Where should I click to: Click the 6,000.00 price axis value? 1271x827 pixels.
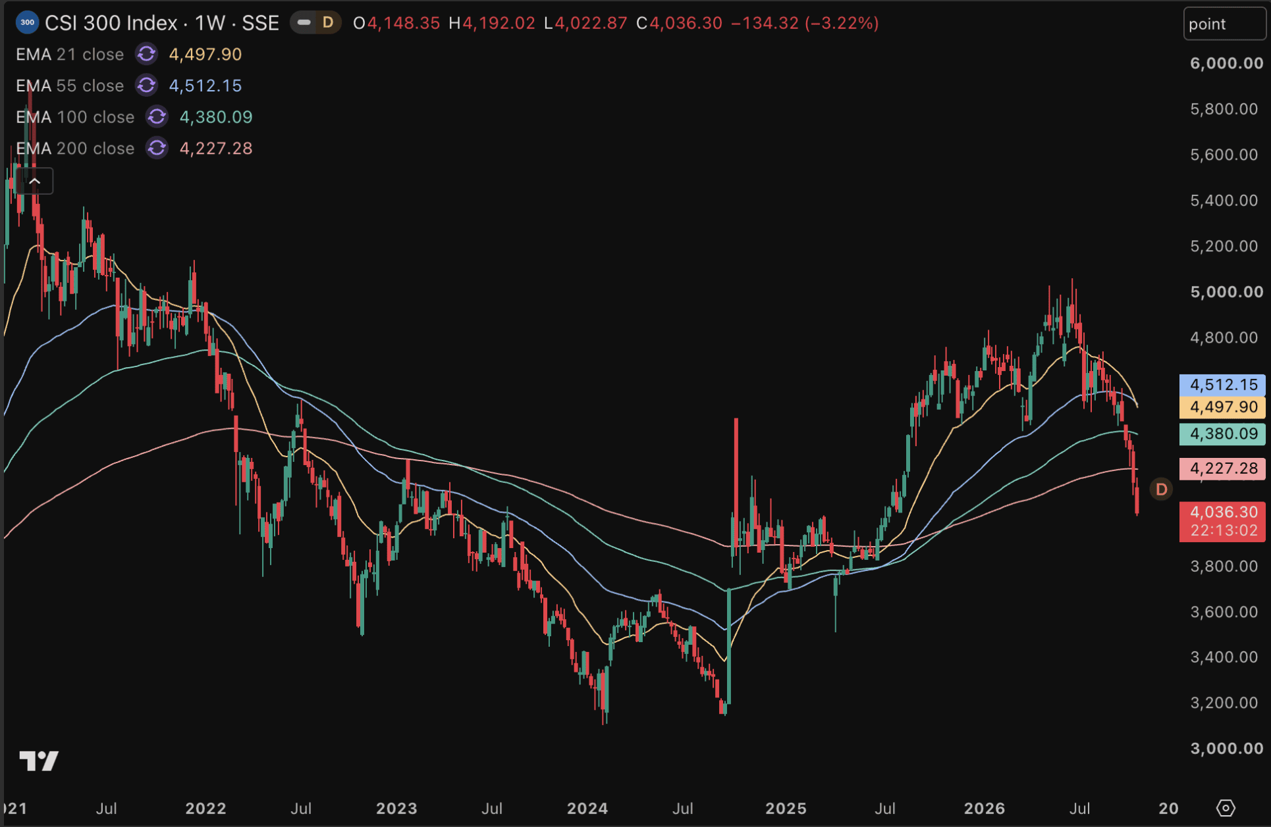point(1227,63)
